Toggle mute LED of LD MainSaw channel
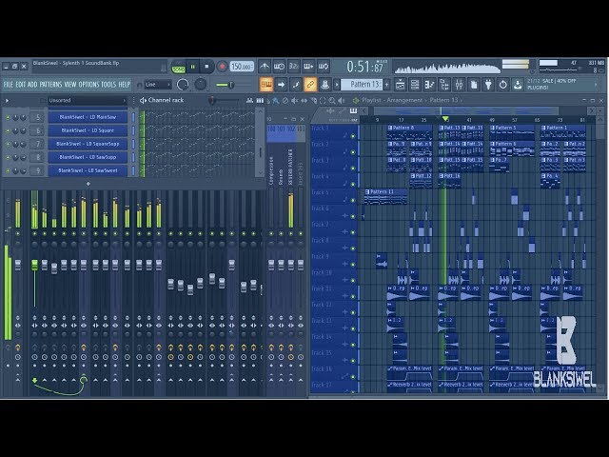Screen dimensions: 609x457 (8, 117)
